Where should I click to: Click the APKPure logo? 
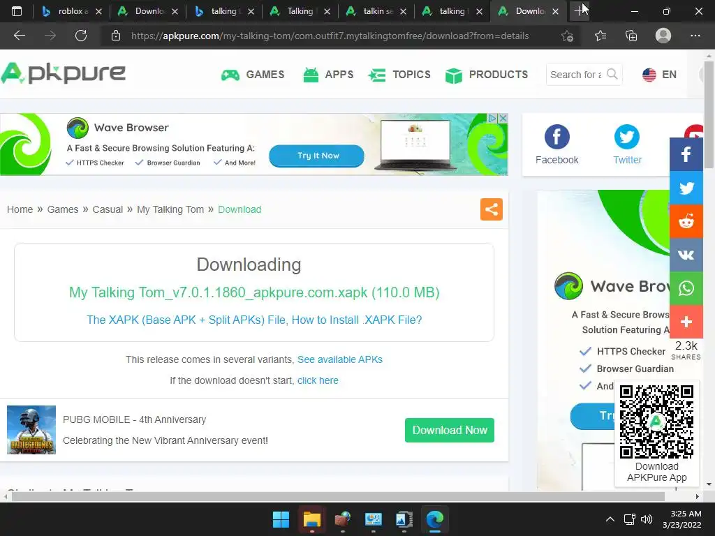tap(63, 73)
